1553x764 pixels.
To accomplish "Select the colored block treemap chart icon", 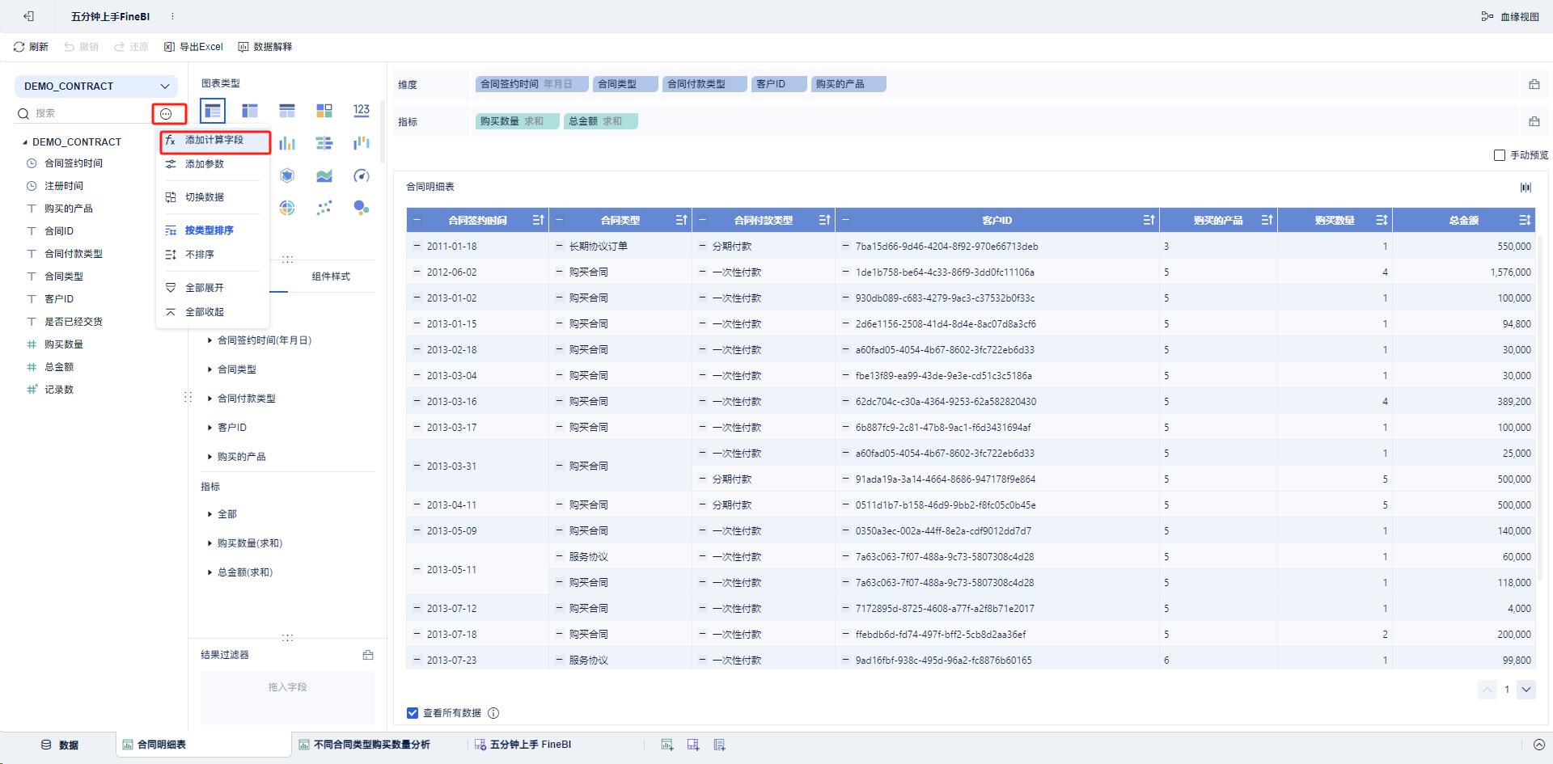I will 324,111.
